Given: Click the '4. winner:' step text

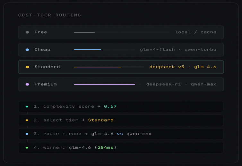Looking at the screenshot, I should pyautogui.click(x=49, y=147).
